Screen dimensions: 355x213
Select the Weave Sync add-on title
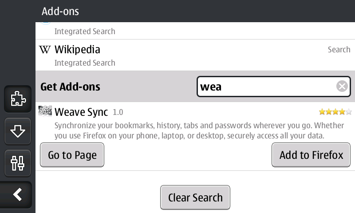point(81,111)
